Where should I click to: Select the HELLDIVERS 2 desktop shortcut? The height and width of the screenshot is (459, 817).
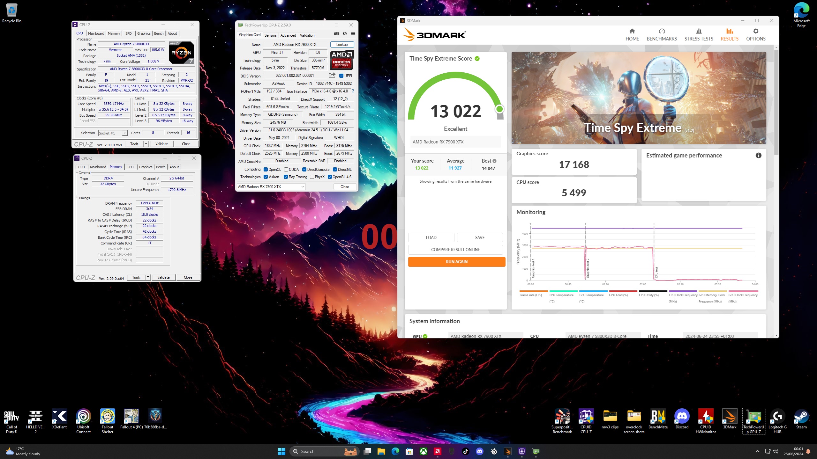(x=36, y=421)
